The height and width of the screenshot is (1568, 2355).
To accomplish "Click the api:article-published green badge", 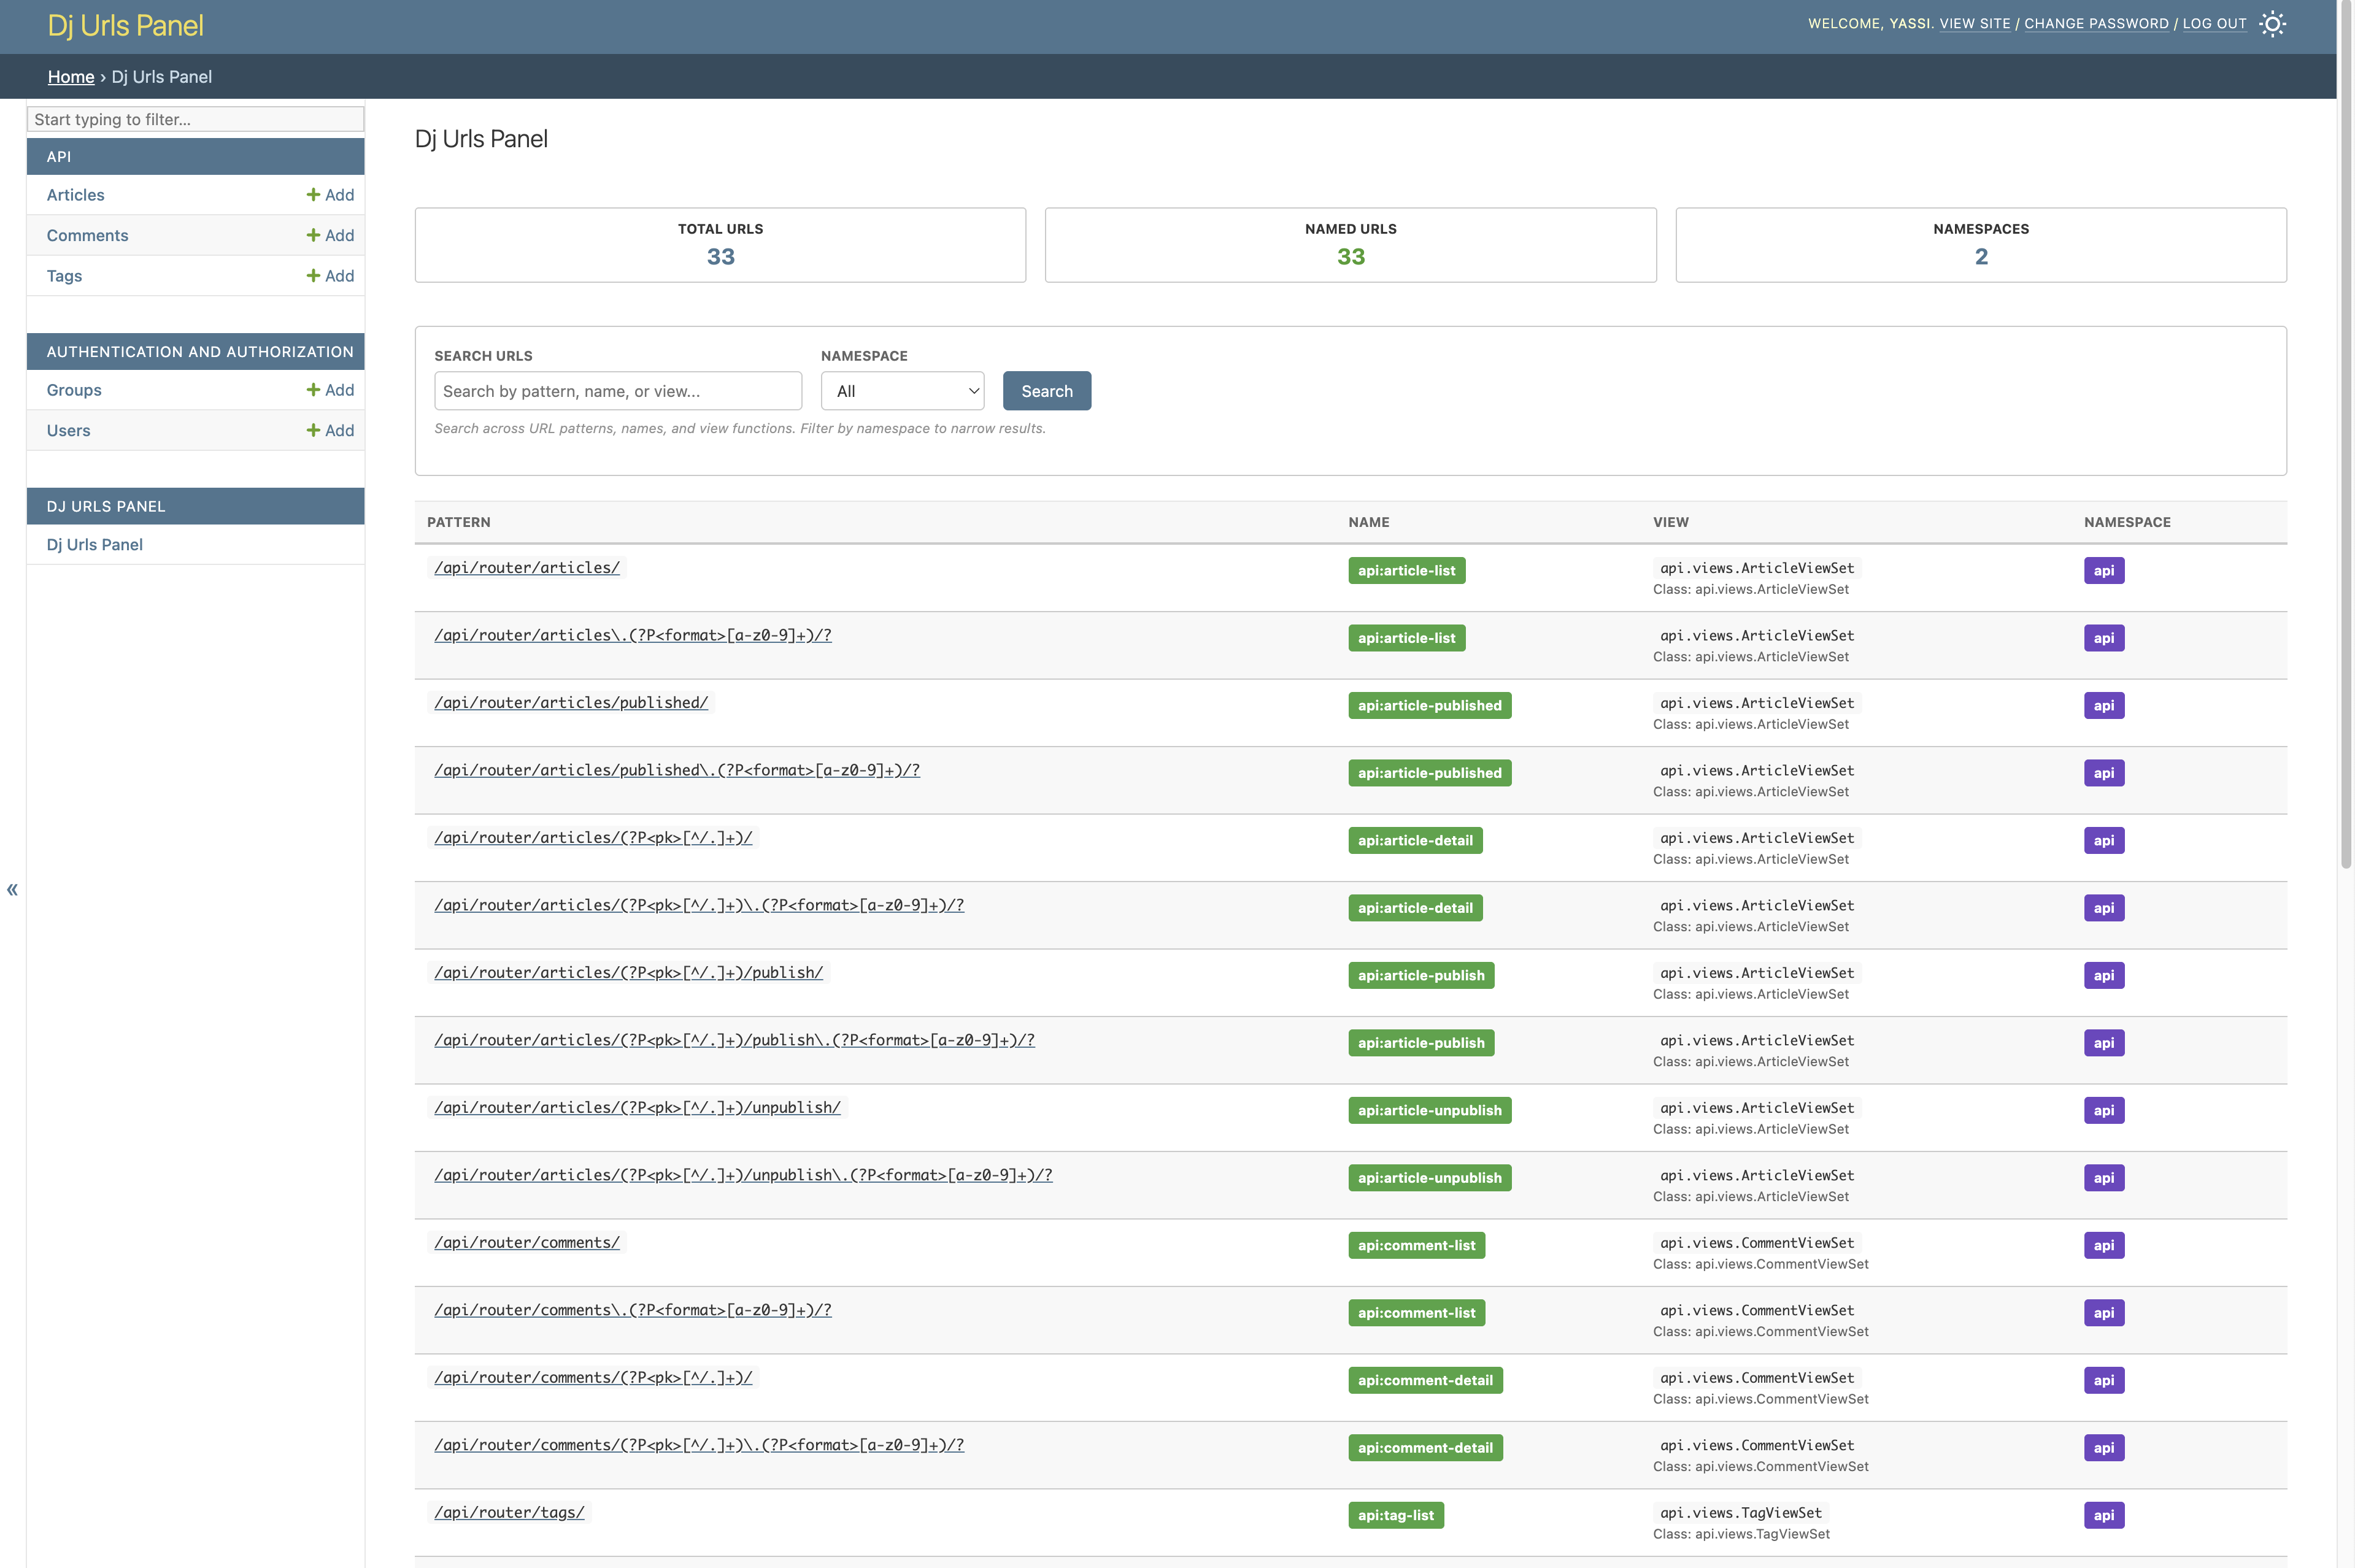I will tap(1429, 705).
